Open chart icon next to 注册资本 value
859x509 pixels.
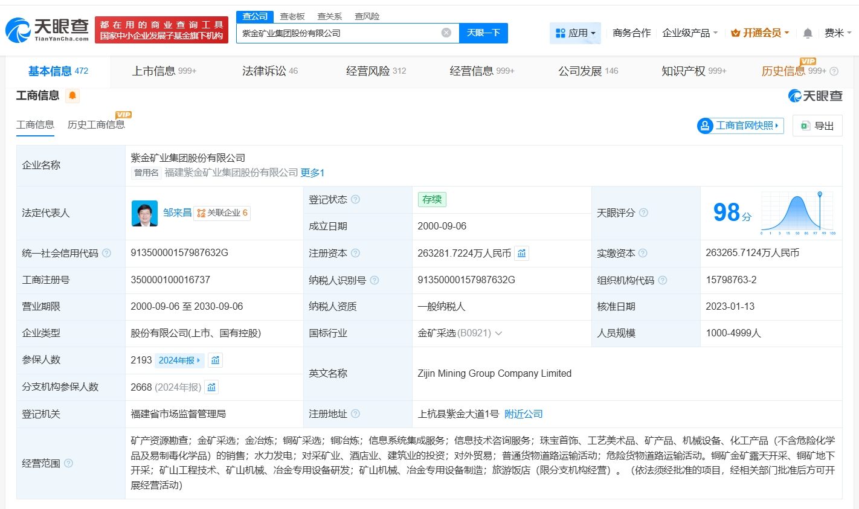[521, 253]
